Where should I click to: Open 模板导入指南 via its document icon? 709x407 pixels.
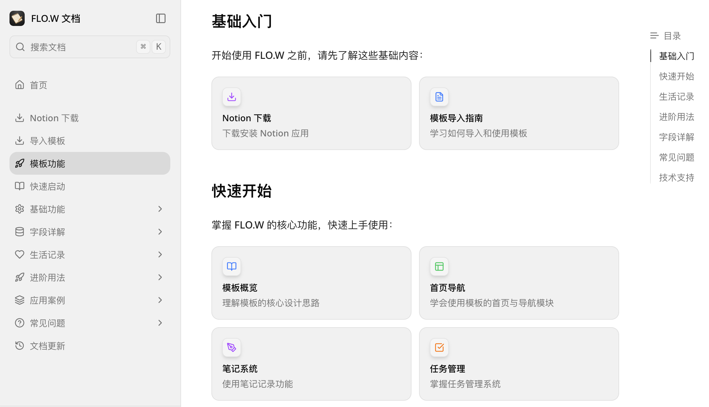[439, 97]
